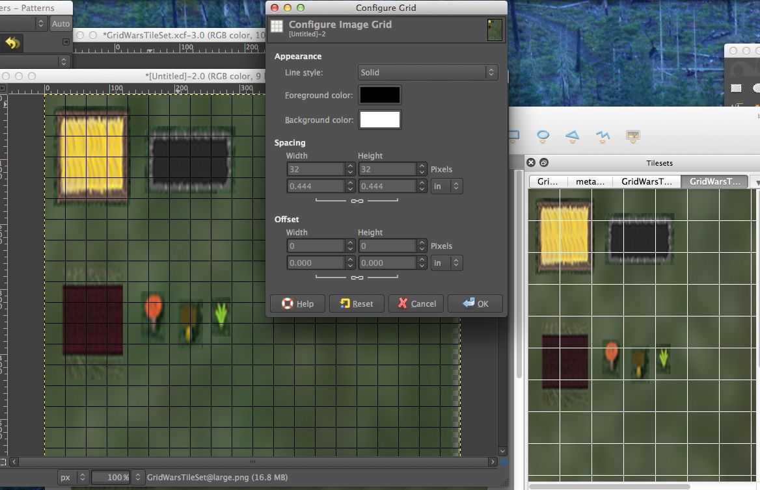Step the Offset Width 0.000 spinner arrows
This screenshot has width=760, height=490.
click(x=351, y=263)
